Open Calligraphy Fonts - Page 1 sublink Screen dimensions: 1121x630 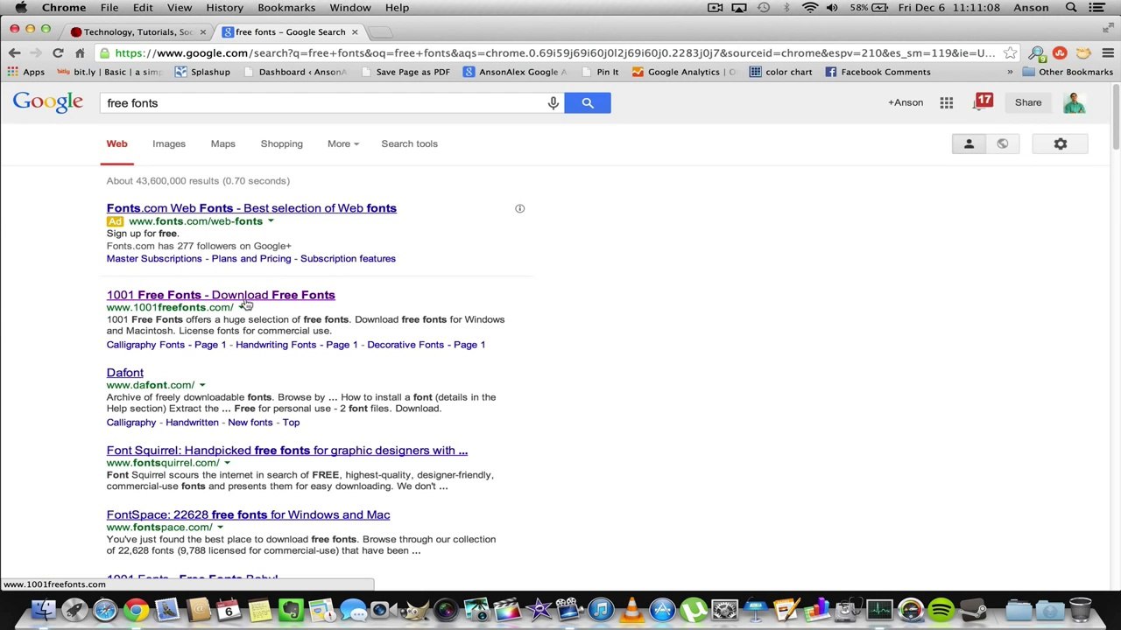click(166, 345)
